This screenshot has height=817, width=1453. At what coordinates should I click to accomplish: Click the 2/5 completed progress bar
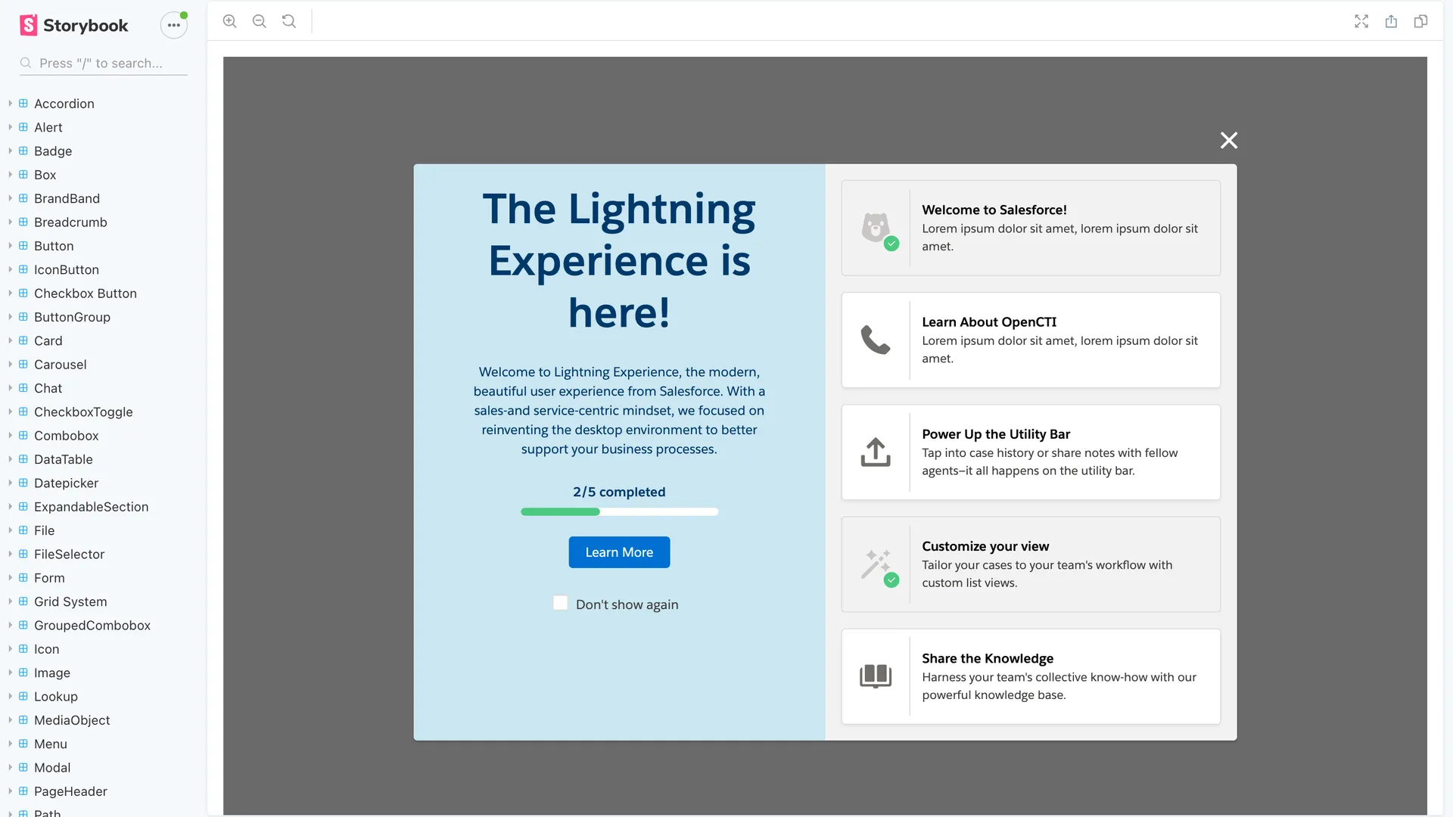click(618, 512)
